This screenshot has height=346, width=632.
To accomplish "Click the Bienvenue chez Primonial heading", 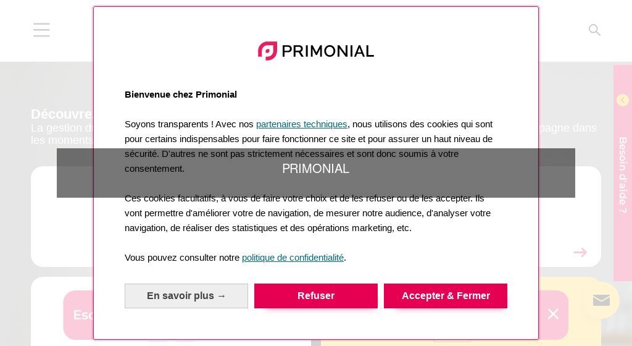I will pyautogui.click(x=181, y=95).
